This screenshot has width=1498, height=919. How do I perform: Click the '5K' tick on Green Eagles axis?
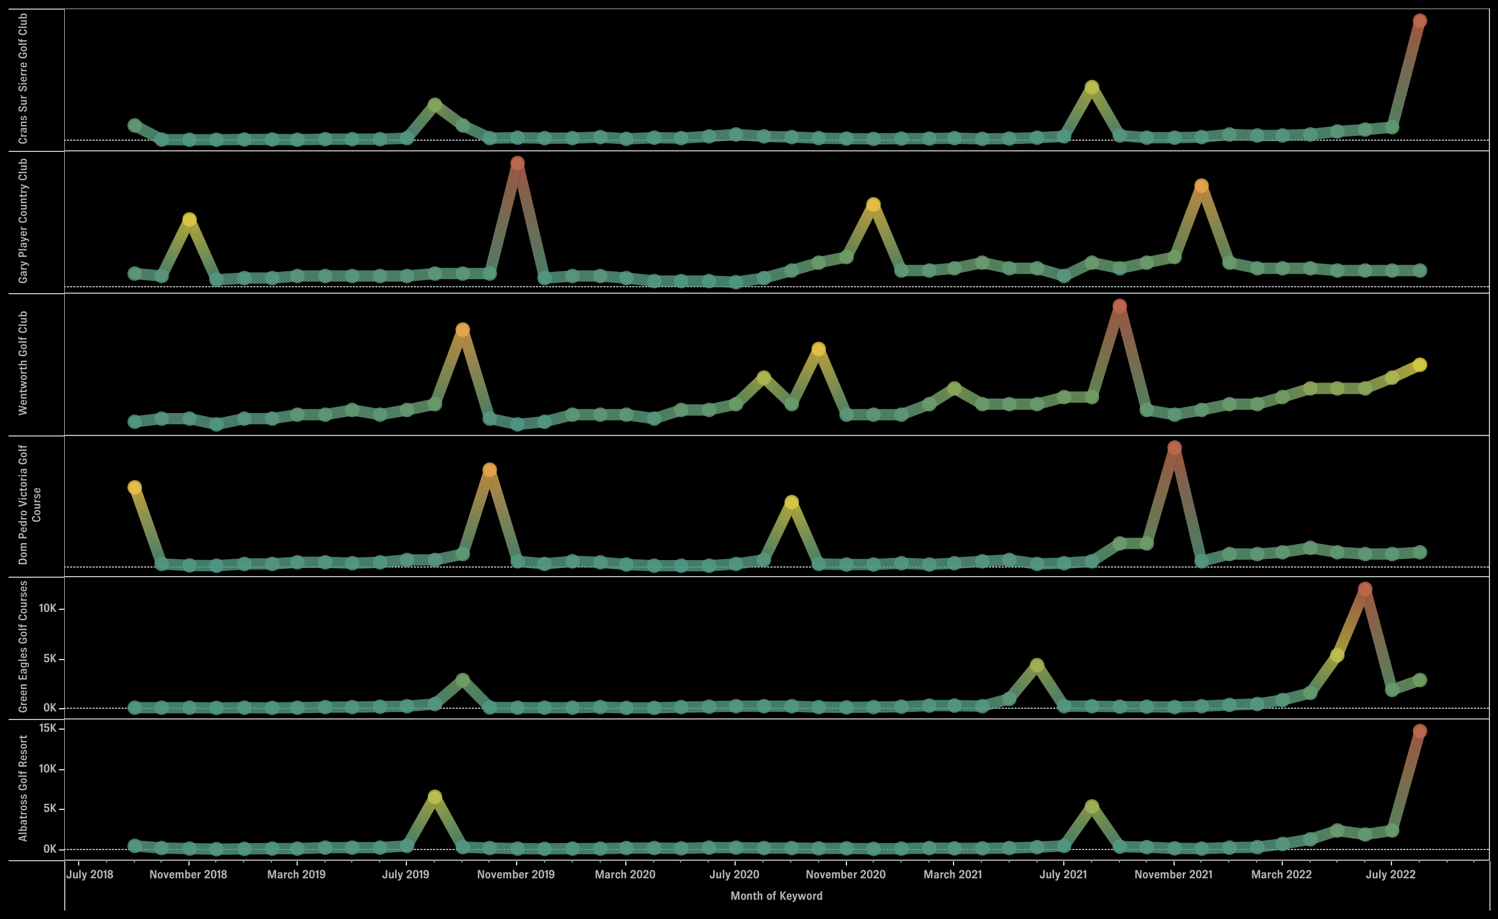pos(50,659)
